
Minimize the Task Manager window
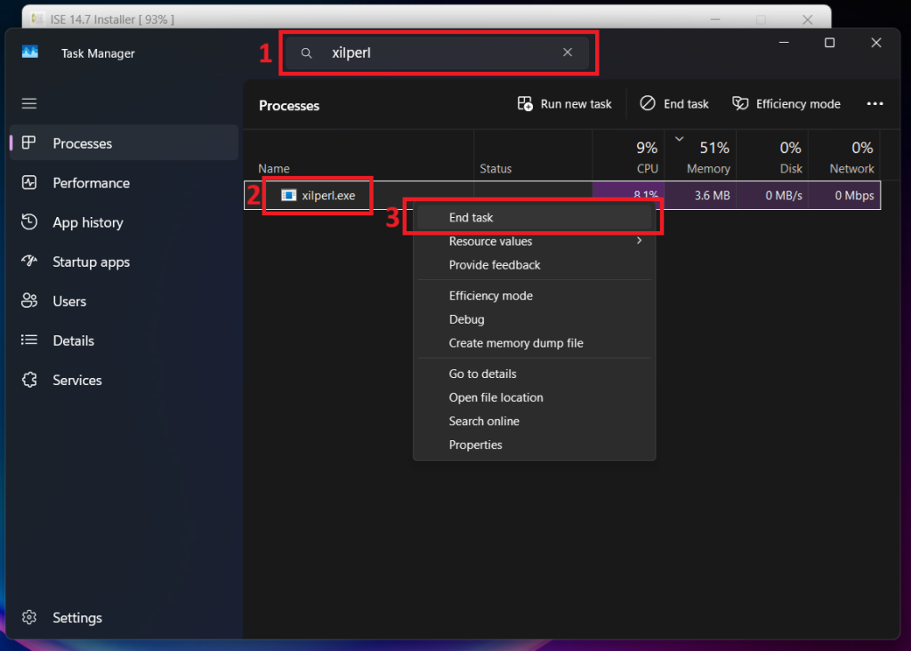pos(784,43)
